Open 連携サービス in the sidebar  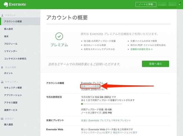coord(11,110)
